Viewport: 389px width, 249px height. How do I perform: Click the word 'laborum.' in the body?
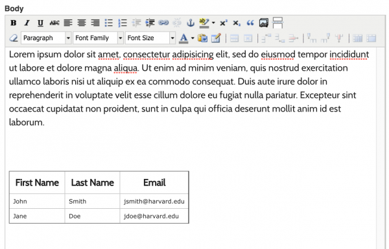27,123
